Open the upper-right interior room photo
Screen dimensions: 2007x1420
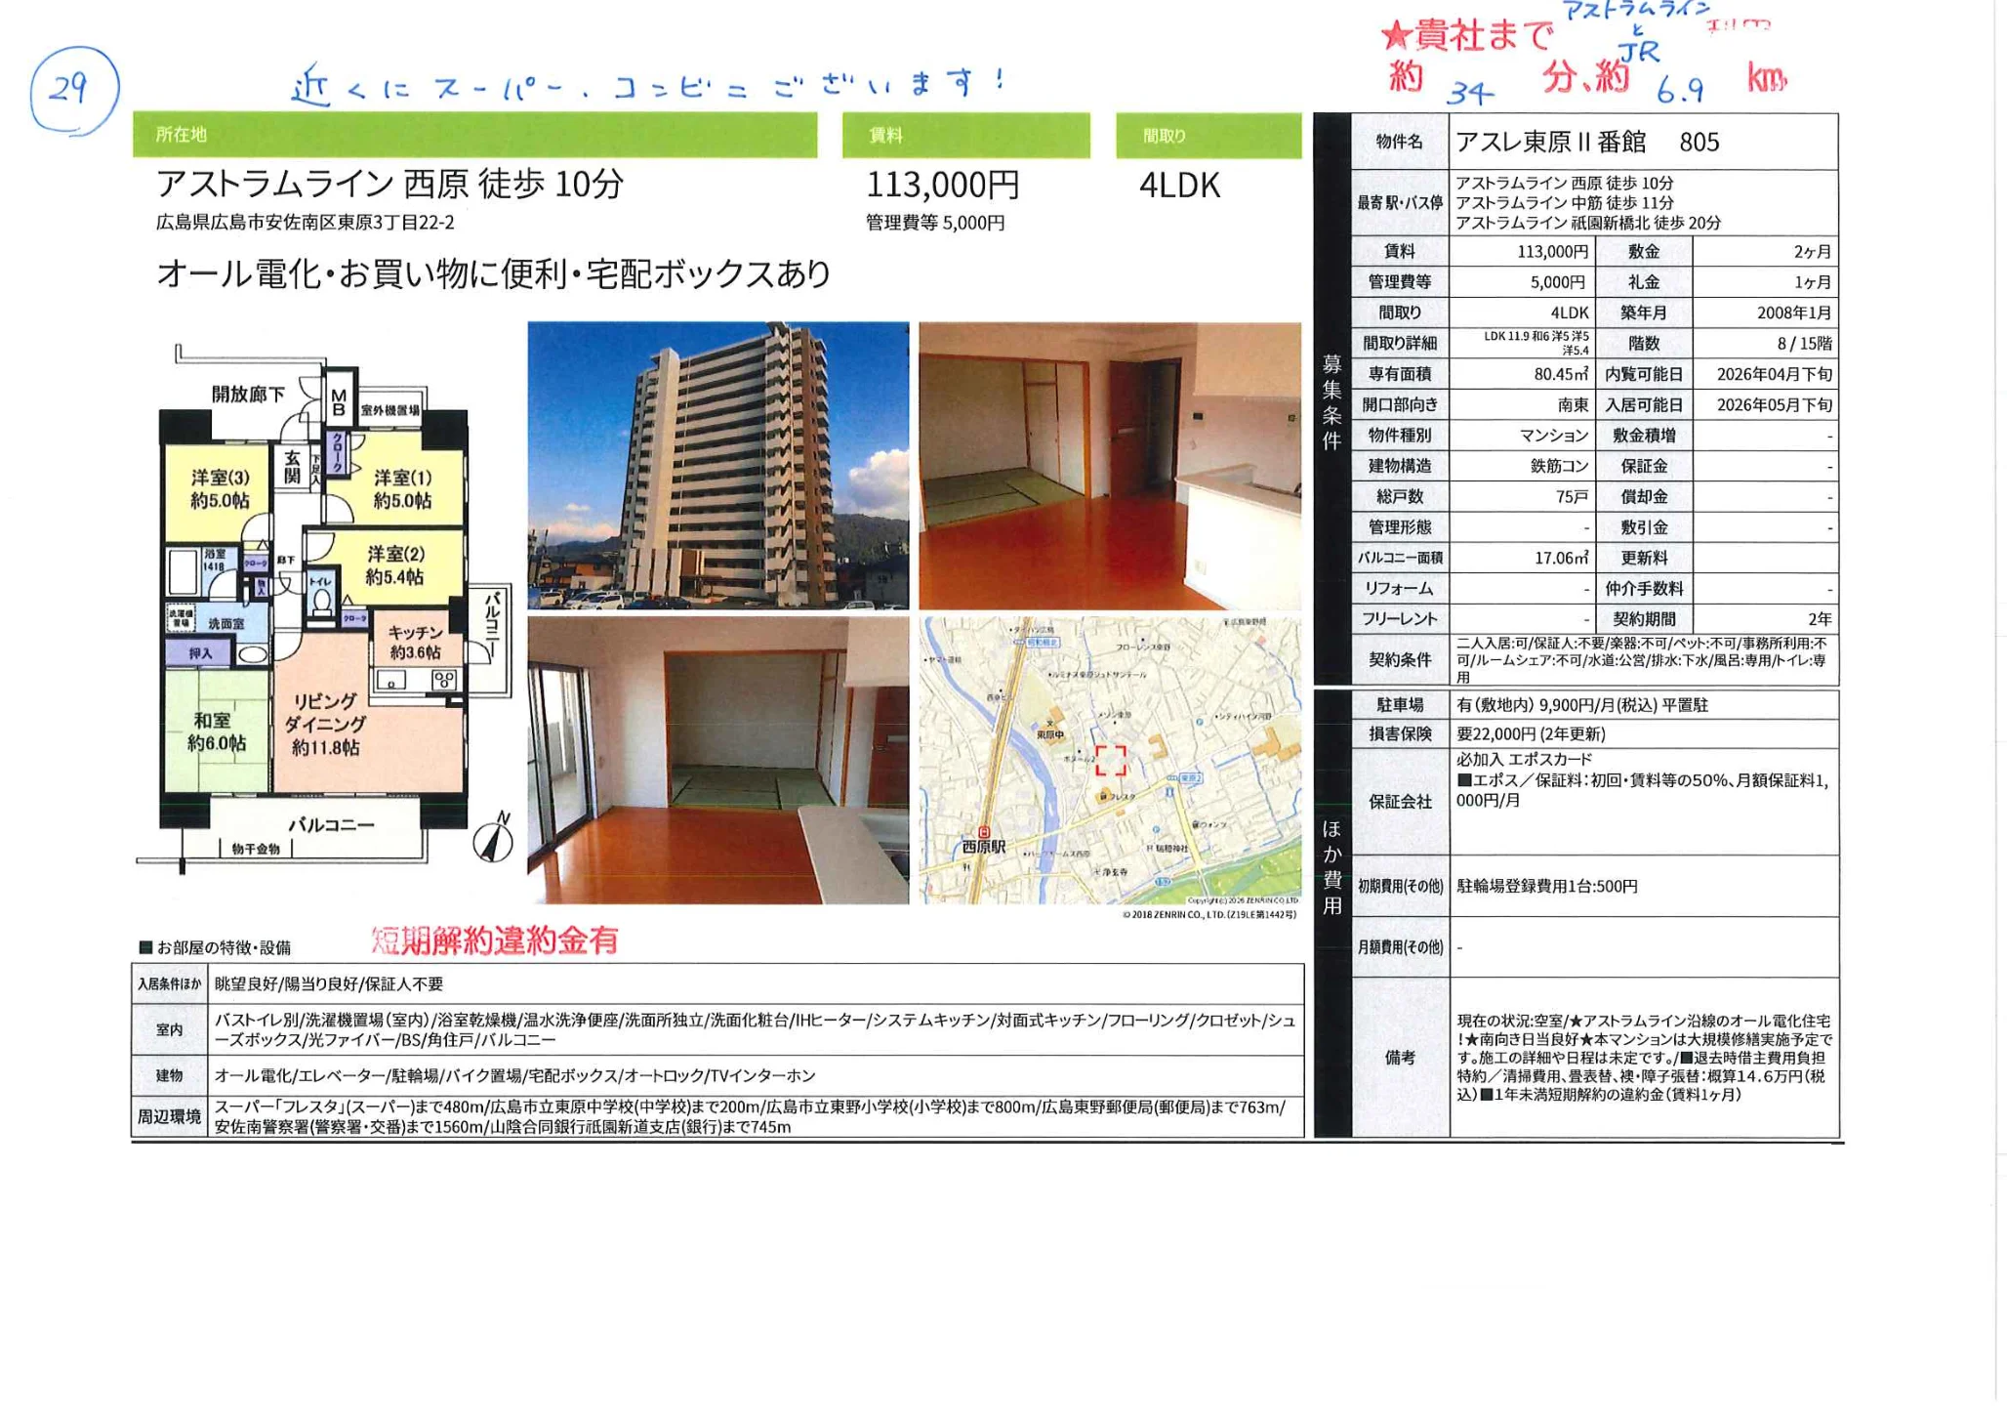1110,466
